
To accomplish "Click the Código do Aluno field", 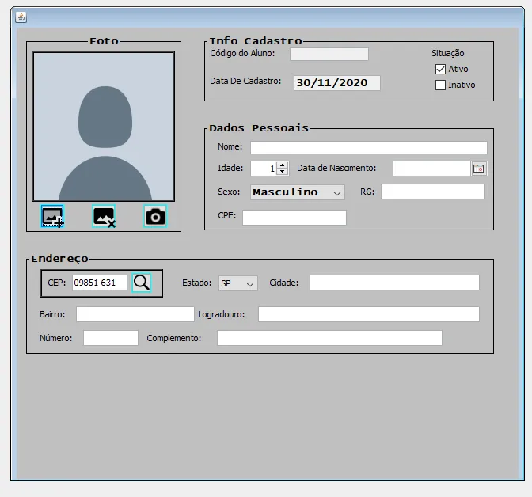I will point(329,54).
